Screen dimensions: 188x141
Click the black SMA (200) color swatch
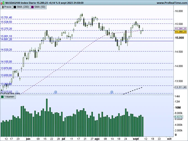15,7
